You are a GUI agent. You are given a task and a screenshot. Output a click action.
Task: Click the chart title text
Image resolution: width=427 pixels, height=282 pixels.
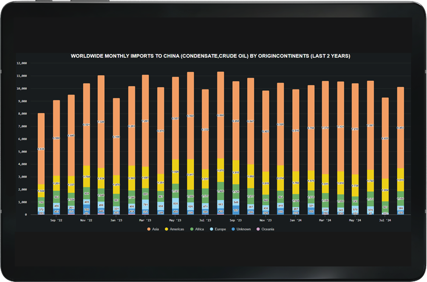[210, 56]
